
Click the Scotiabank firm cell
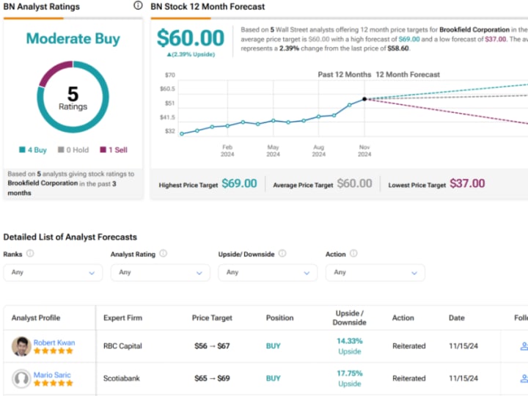[121, 378]
